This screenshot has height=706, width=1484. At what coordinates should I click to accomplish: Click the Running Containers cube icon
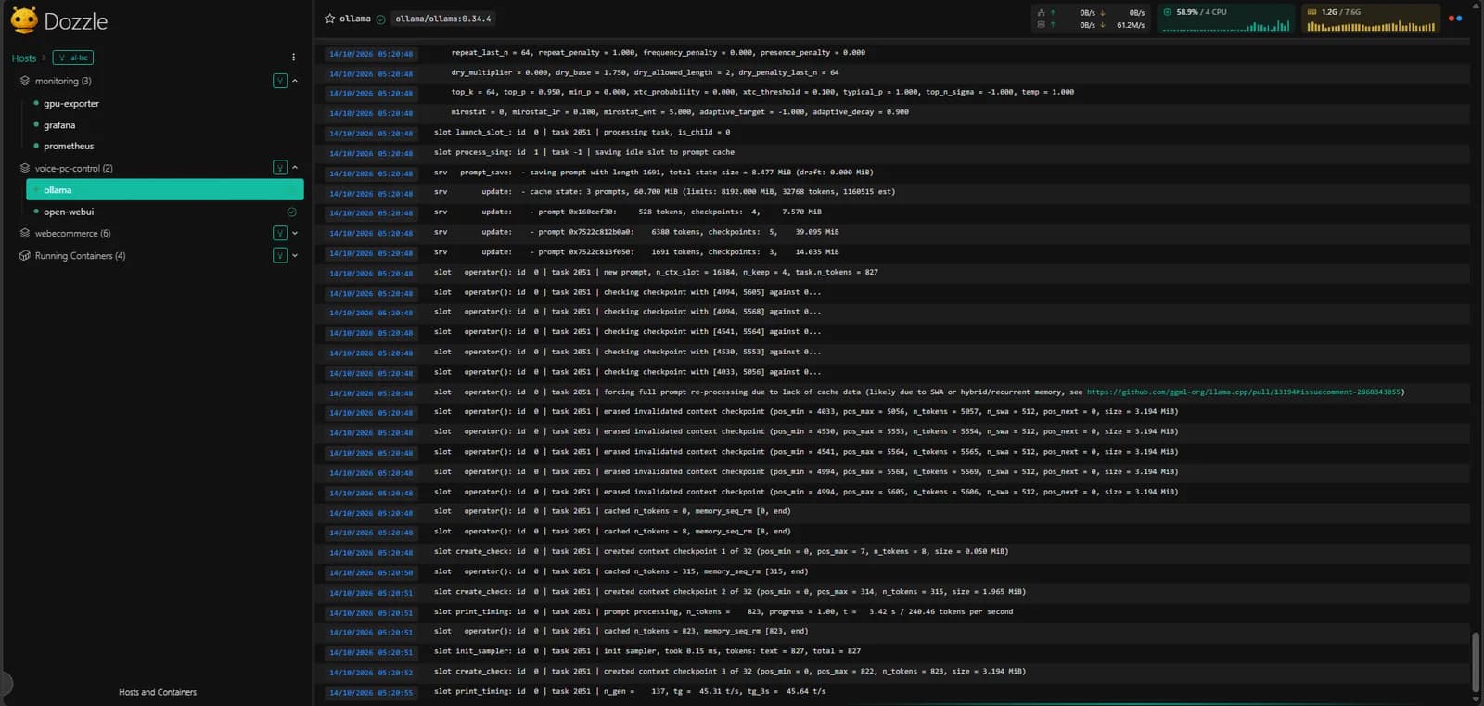(25, 255)
